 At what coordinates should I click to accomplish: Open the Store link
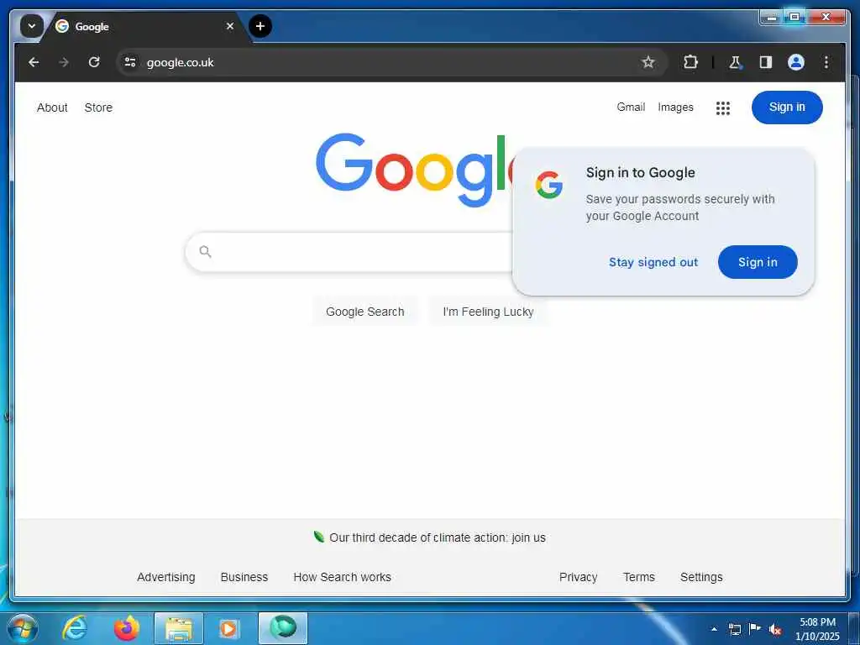point(98,107)
